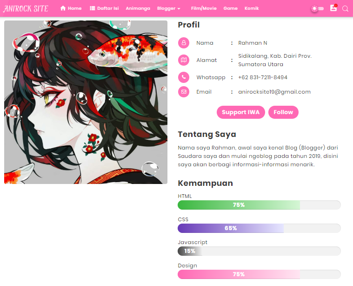Expand the Blogger dropdown menu
Image resolution: width=353 pixels, height=286 pixels.
pyautogui.click(x=169, y=8)
